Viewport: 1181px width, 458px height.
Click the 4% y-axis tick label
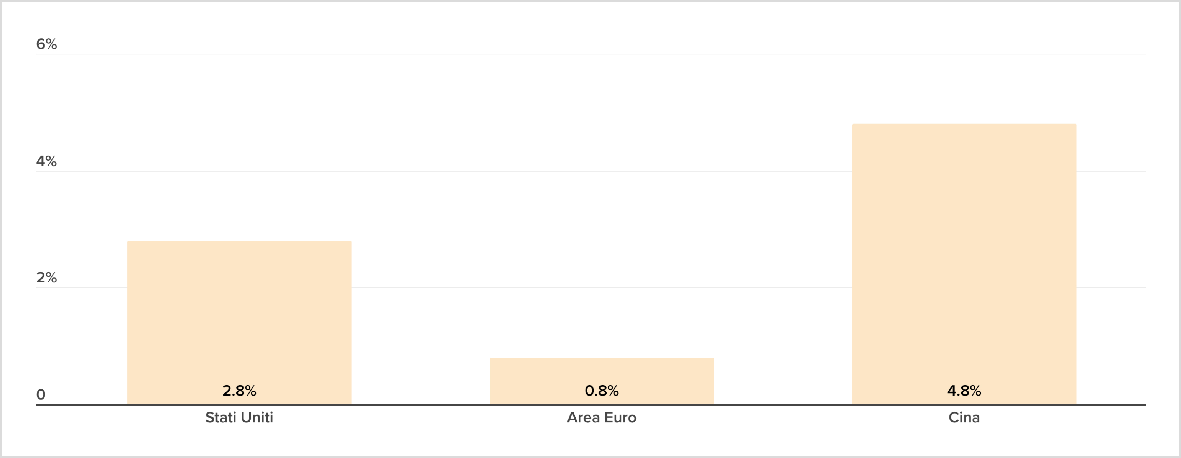[46, 161]
